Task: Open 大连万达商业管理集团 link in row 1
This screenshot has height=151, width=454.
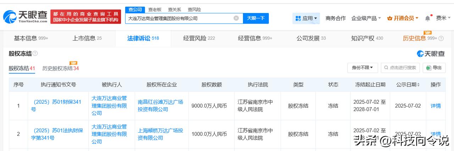Action: (109, 105)
